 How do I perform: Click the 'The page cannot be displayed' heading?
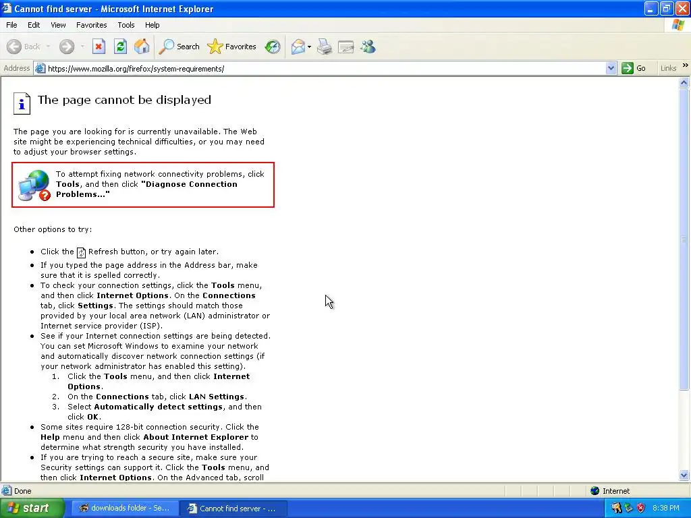pos(124,100)
